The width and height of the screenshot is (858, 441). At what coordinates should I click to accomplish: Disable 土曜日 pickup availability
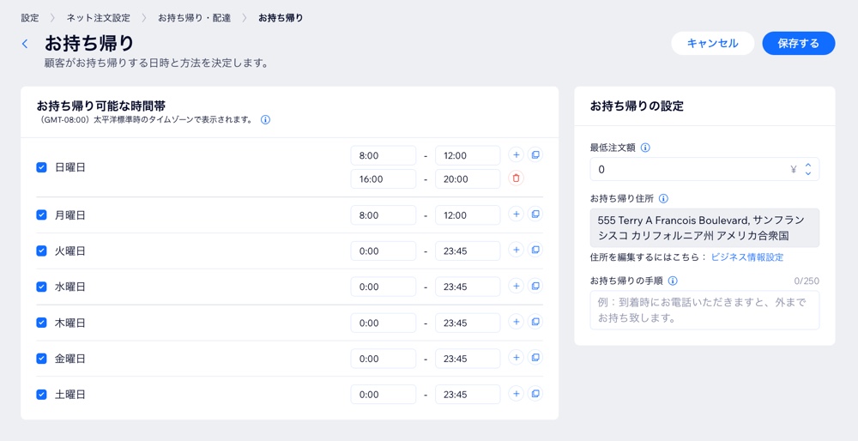click(41, 395)
